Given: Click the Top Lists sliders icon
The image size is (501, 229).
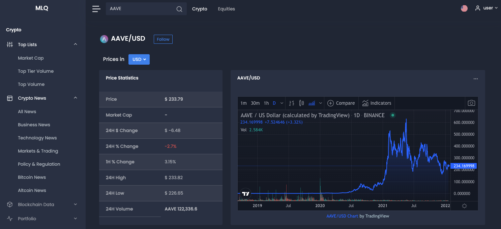Looking at the screenshot, I should pyautogui.click(x=10, y=44).
